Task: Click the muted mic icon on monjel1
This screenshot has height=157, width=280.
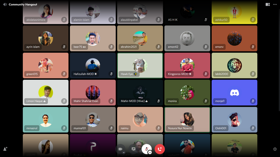Action: (x=253, y=101)
